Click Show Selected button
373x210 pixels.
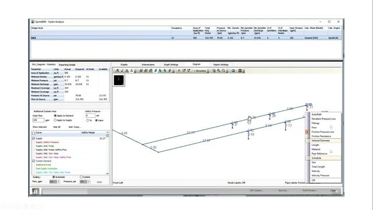(40, 127)
